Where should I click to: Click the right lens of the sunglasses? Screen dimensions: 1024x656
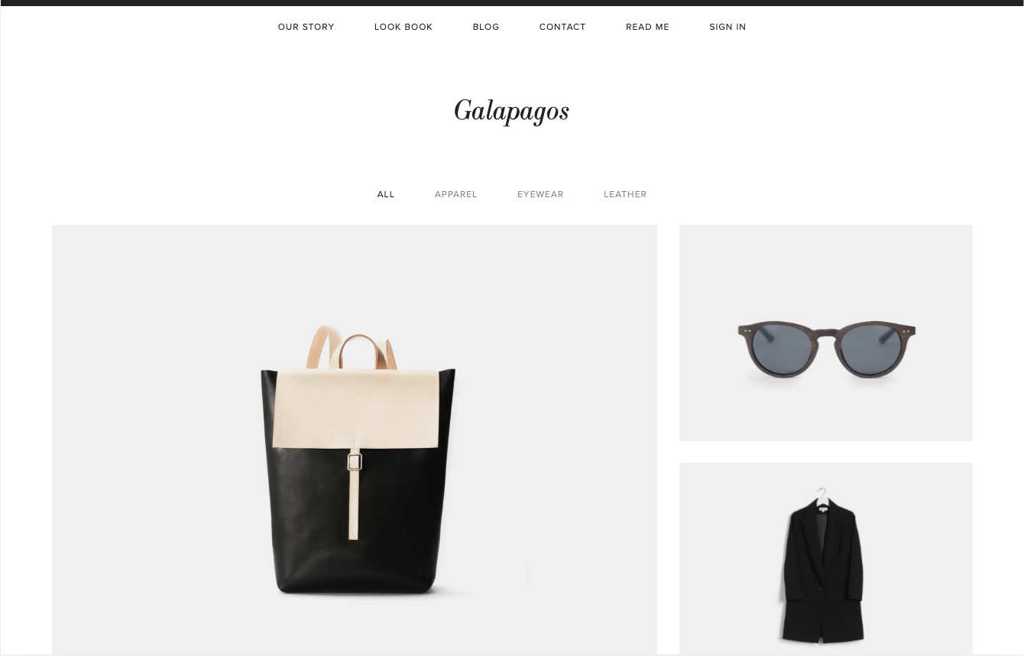[x=873, y=351]
